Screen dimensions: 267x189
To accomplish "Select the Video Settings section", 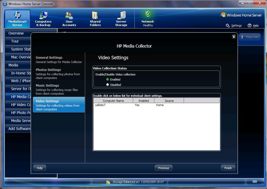I will click(59, 105).
